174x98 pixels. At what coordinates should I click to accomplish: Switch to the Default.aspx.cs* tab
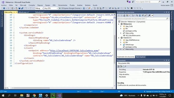[x=24, y=12]
